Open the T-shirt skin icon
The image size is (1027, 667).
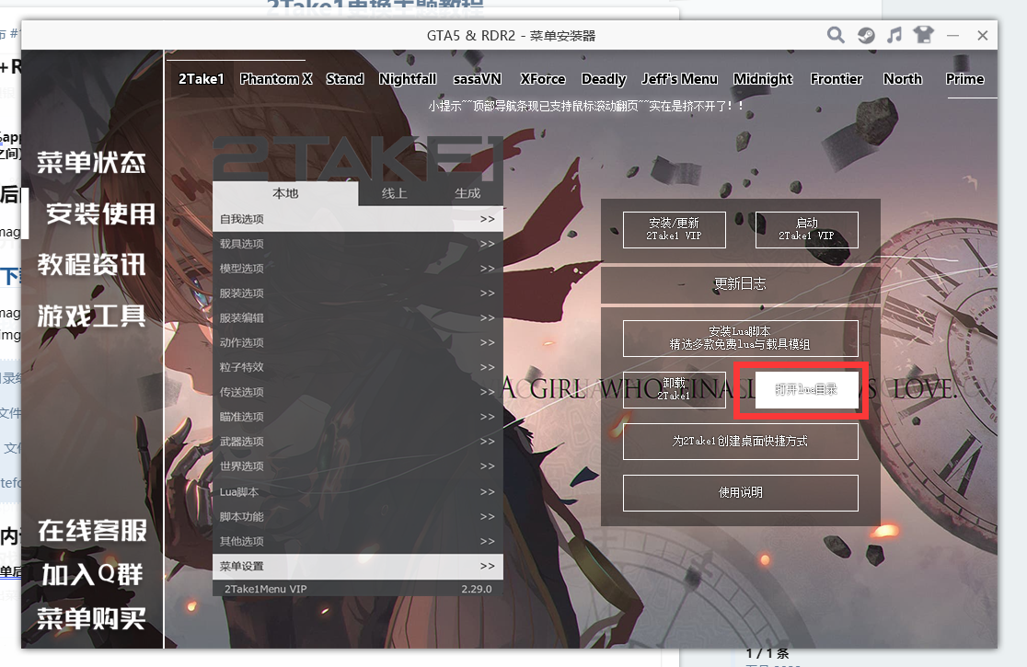pyautogui.click(x=923, y=35)
